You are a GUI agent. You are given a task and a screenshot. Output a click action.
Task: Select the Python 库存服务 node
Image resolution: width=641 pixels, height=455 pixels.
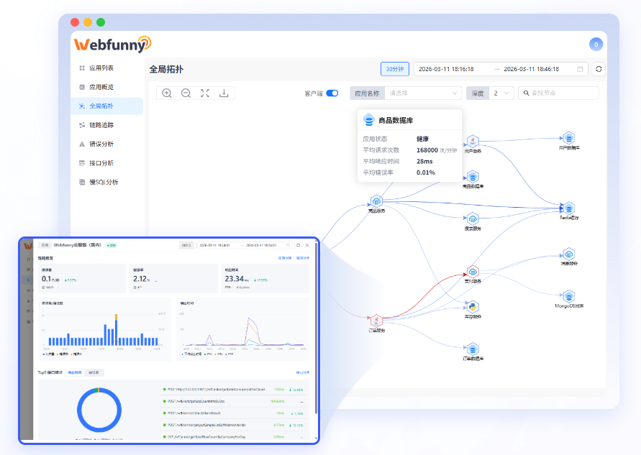pyautogui.click(x=473, y=306)
